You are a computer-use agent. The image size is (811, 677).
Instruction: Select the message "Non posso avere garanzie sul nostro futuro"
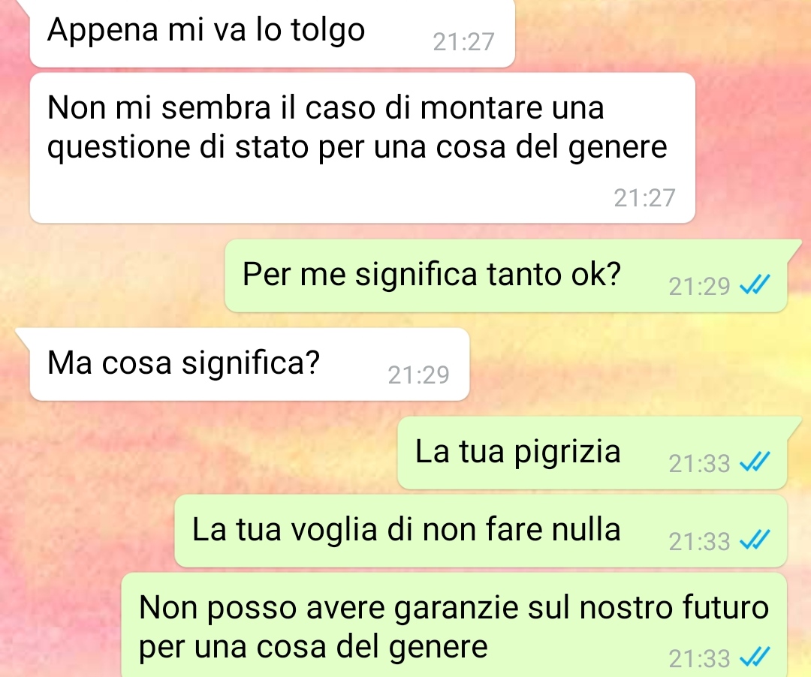coord(454,625)
